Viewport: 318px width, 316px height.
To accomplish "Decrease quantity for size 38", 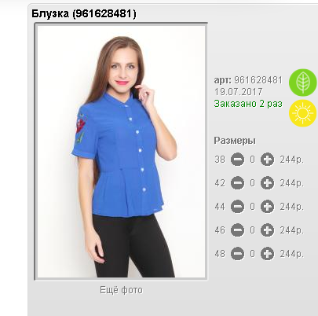I will pos(237,160).
